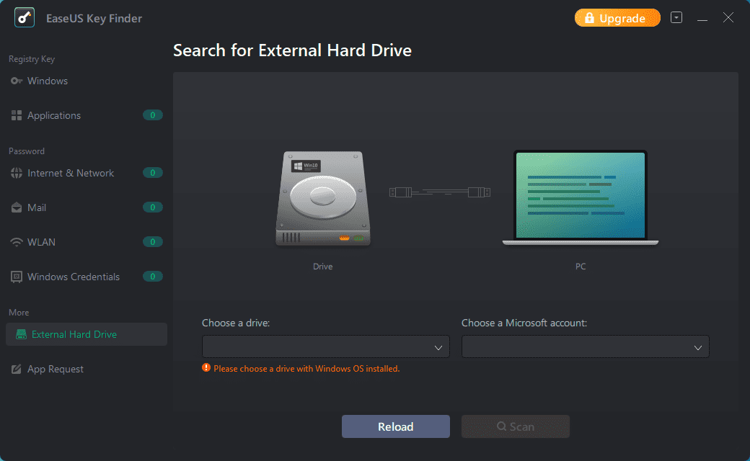Screen dimensions: 750x461
Task: Click the "Registry Key" section label
Action: pyautogui.click(x=32, y=59)
